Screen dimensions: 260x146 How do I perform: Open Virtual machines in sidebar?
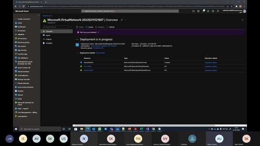[22, 71]
